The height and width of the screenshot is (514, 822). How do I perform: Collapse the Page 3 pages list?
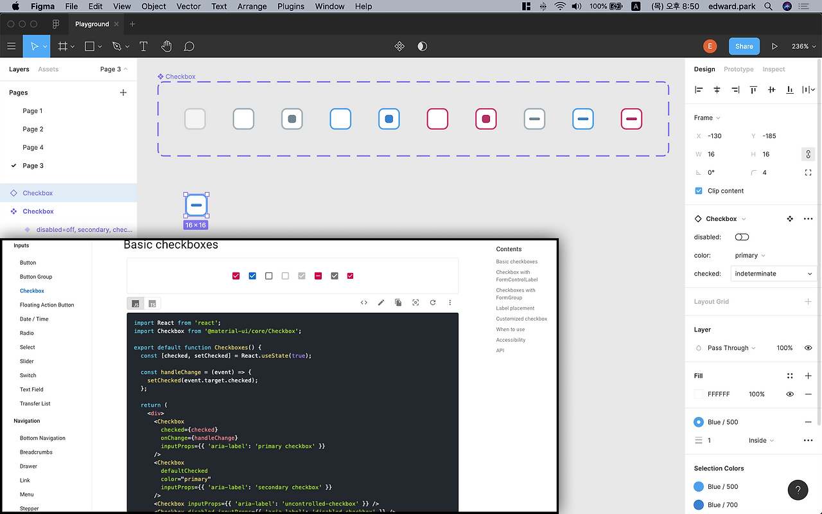[x=114, y=69]
